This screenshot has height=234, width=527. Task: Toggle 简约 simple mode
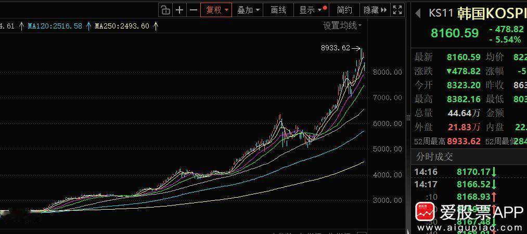pos(344,10)
